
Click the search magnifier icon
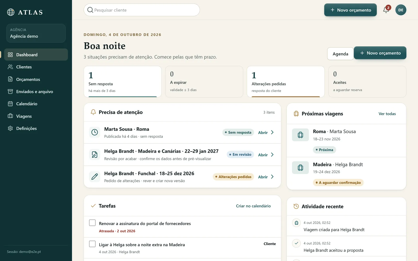click(90, 10)
